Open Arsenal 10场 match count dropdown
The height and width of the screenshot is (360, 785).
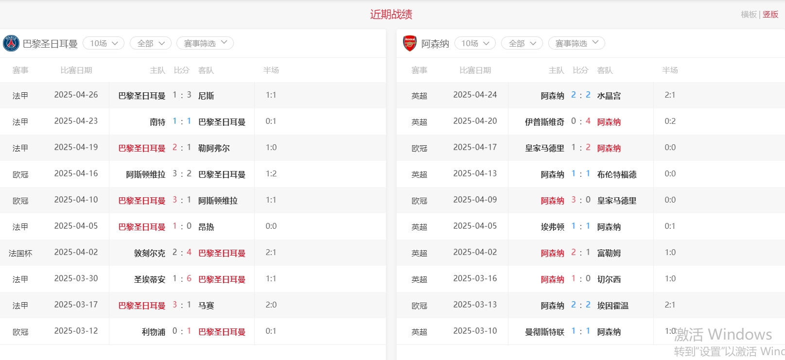[x=475, y=43]
